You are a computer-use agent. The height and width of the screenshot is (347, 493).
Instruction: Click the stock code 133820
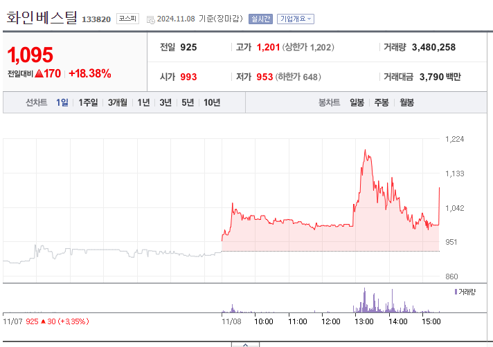pos(96,19)
